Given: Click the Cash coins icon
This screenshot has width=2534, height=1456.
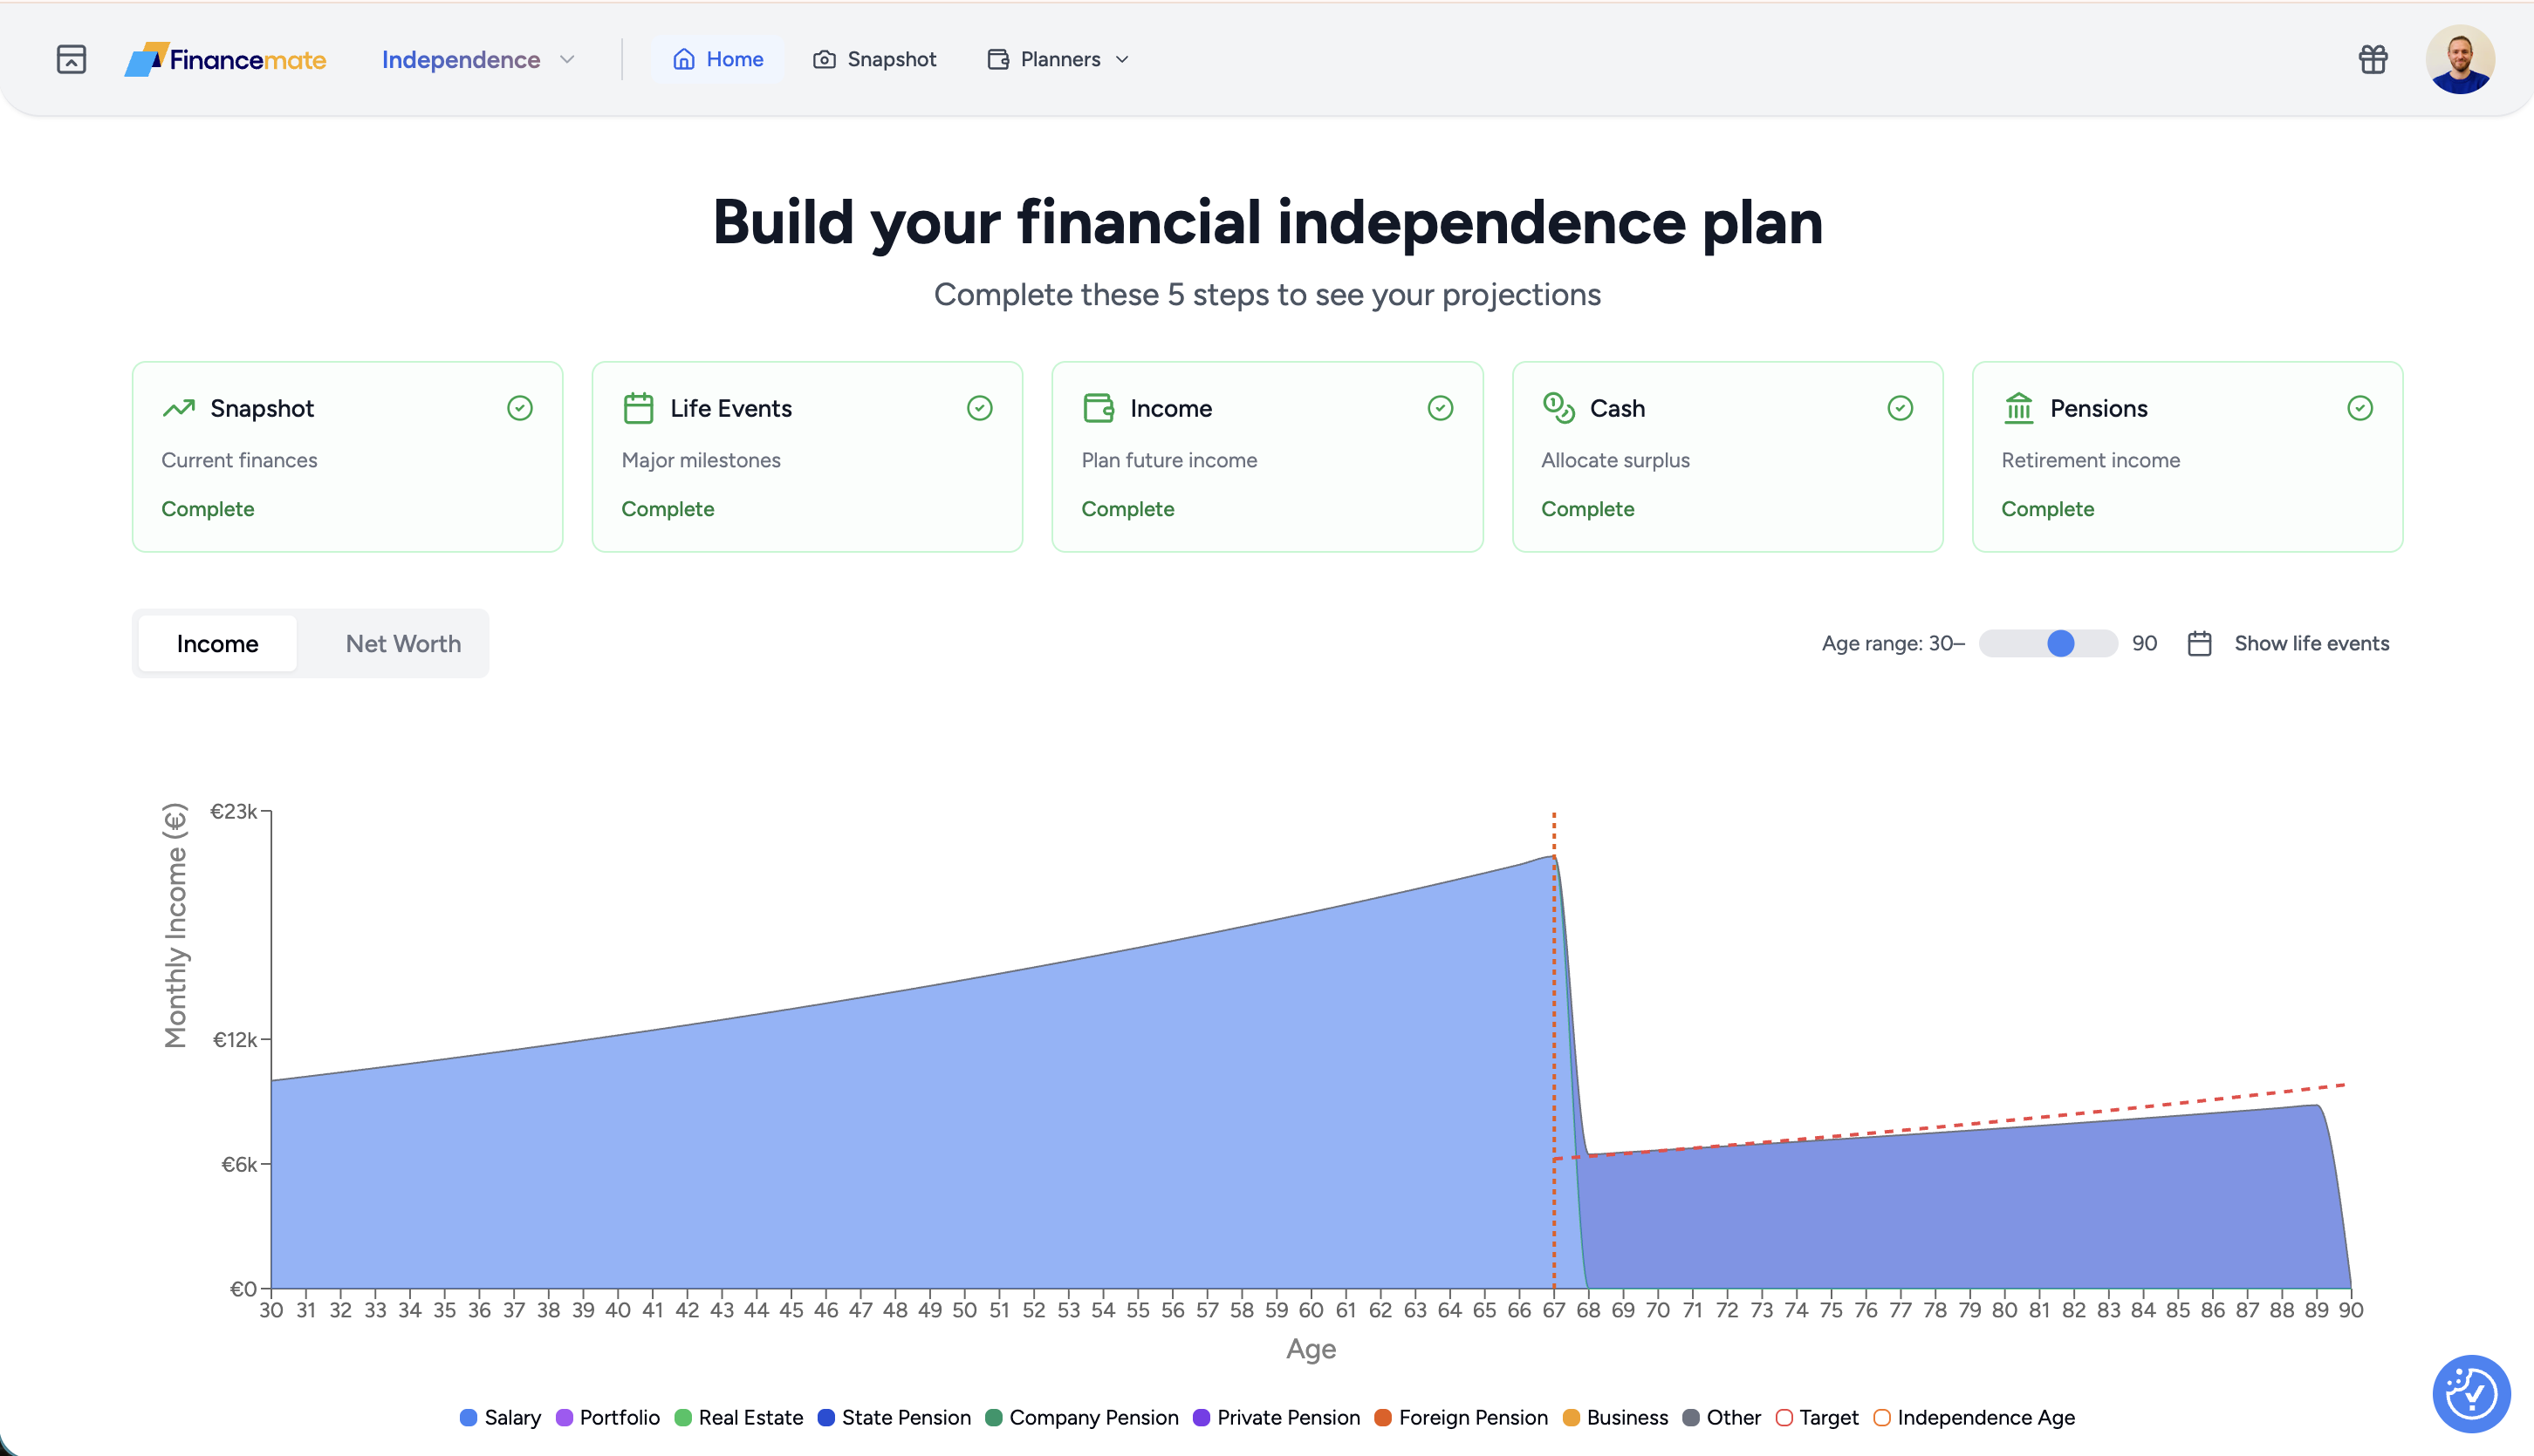Looking at the screenshot, I should pyautogui.click(x=1558, y=408).
